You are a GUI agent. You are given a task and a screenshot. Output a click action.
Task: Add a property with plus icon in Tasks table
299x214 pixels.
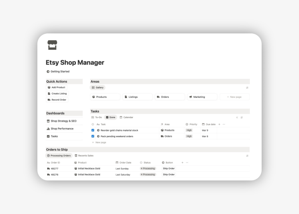[x=219, y=124]
